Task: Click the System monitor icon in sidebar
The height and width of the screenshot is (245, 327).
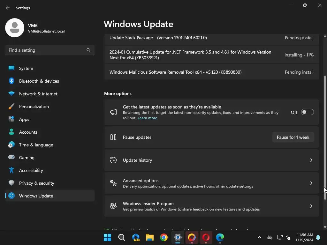Action: pos(11,68)
